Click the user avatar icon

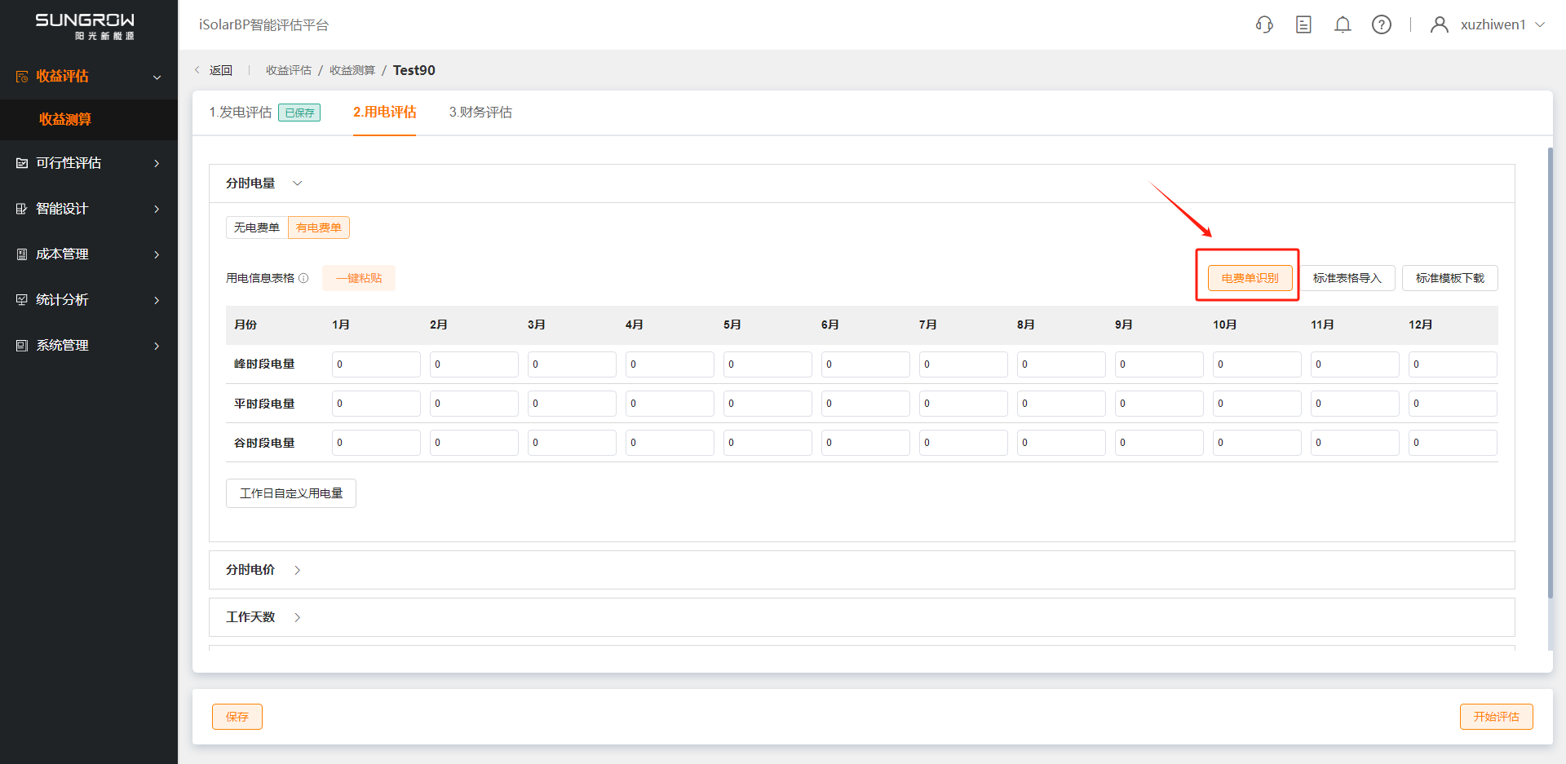point(1440,24)
